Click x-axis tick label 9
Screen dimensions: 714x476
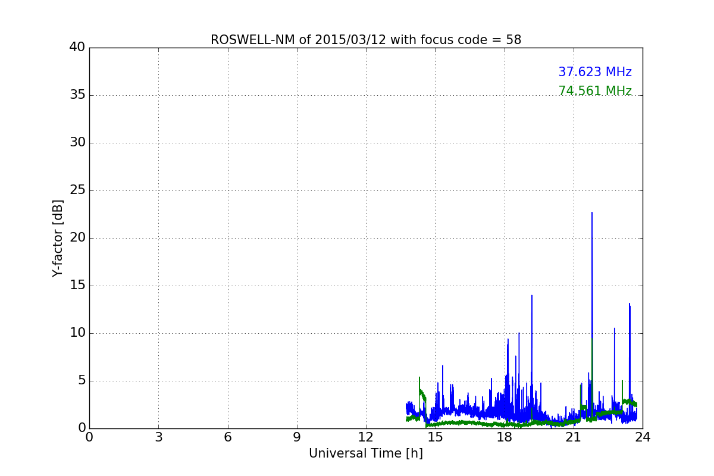[297, 437]
